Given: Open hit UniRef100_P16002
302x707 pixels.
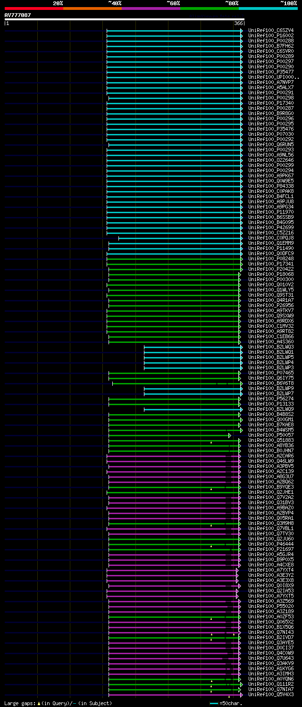Looking at the screenshot, I should click(271, 35).
